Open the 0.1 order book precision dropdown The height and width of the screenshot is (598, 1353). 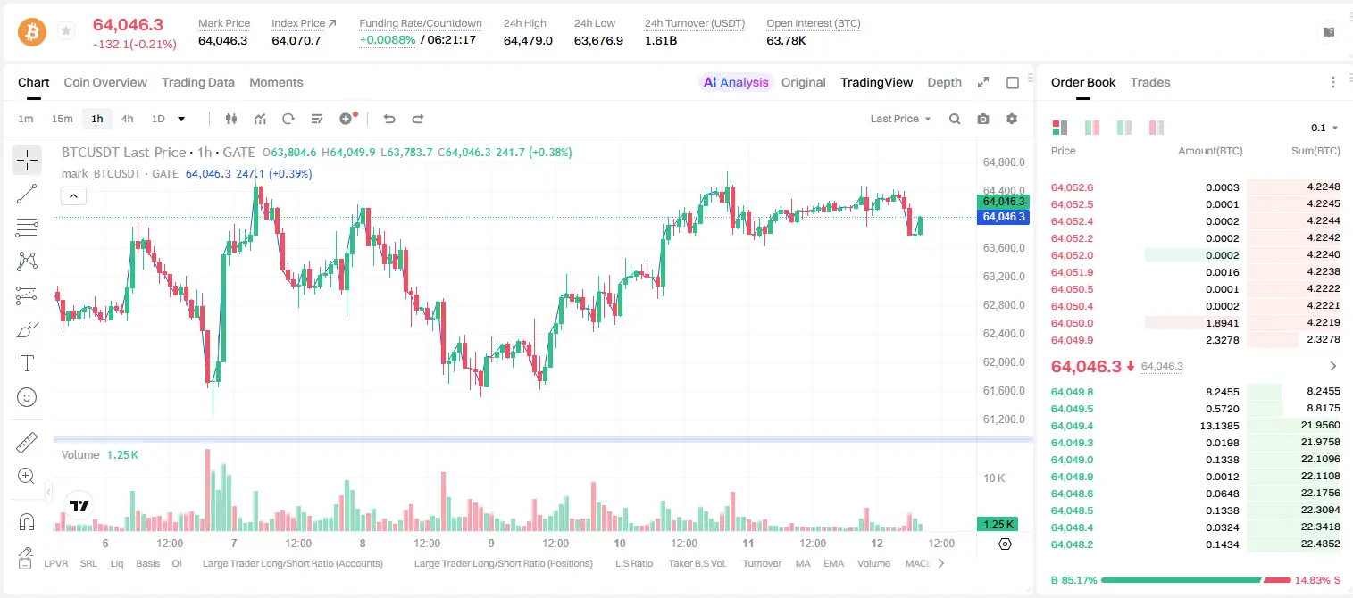click(x=1324, y=128)
